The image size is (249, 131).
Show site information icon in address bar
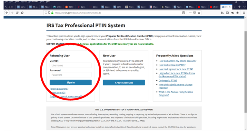[x=46, y=13]
